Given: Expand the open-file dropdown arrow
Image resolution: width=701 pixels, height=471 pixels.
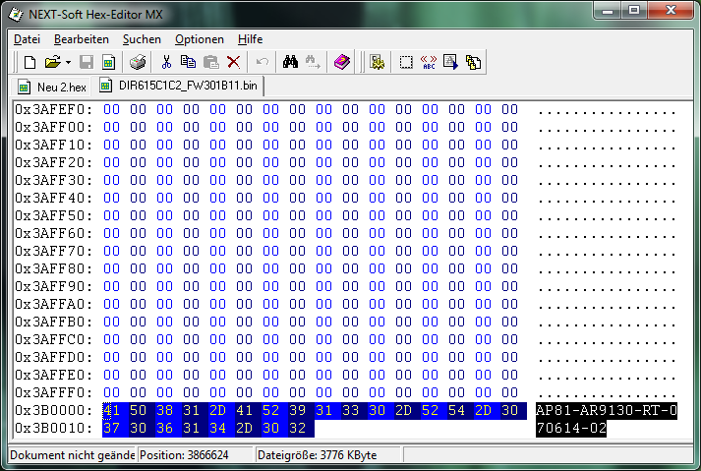Looking at the screenshot, I should (68, 62).
